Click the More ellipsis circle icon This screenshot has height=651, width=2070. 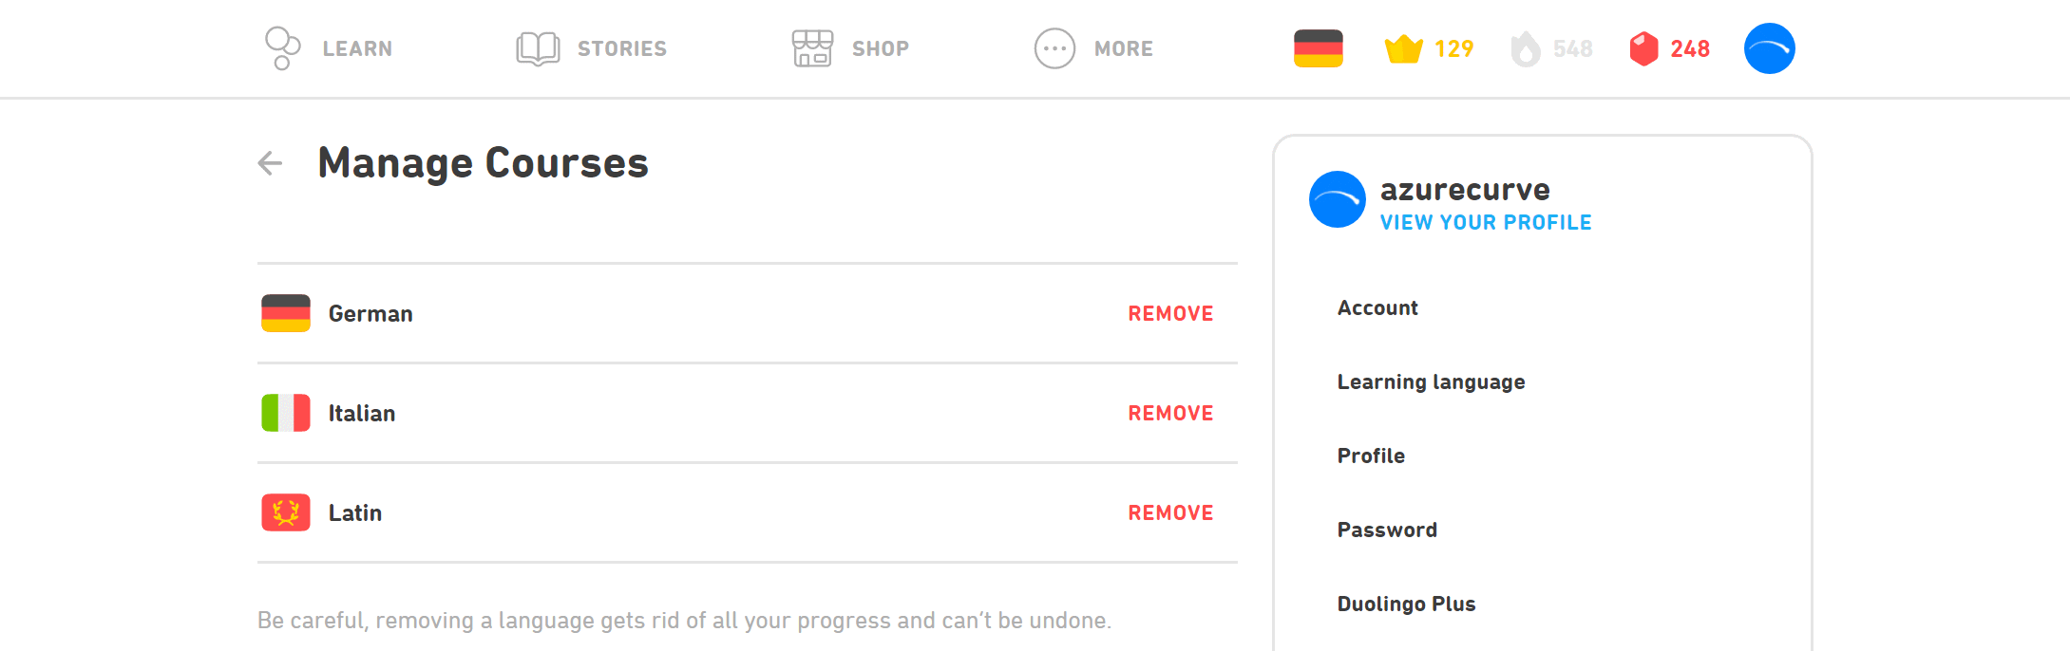pyautogui.click(x=1054, y=48)
